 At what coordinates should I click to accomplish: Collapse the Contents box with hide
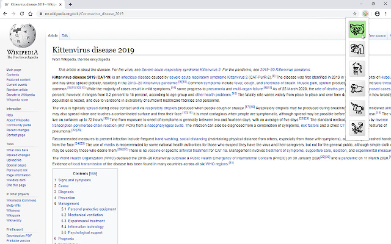click(x=93, y=174)
